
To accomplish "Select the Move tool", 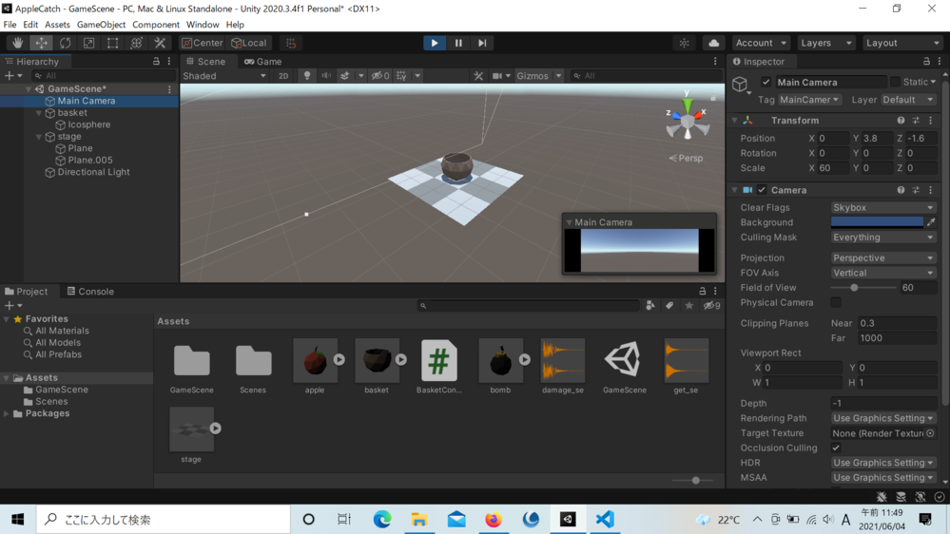I will pyautogui.click(x=41, y=43).
